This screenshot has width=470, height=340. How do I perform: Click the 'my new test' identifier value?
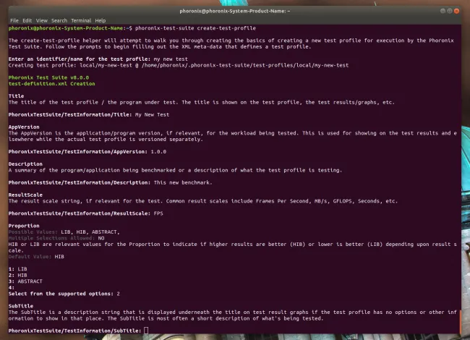171,59
